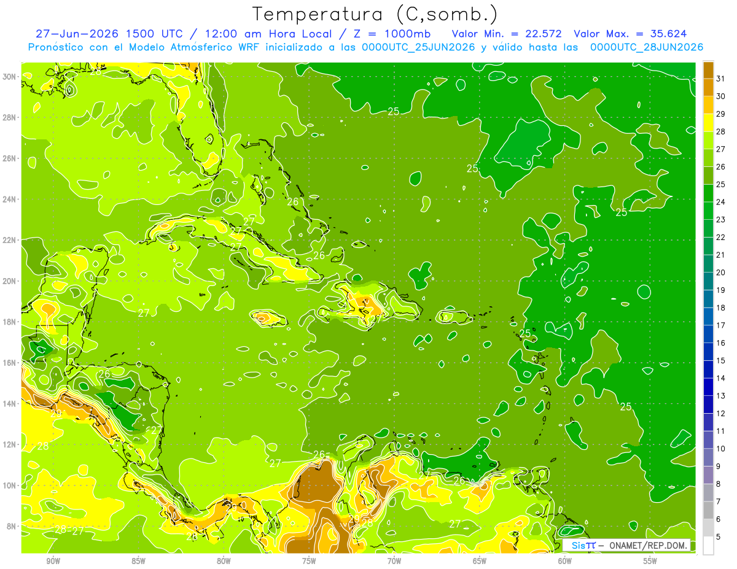Click the color scale label 13
Image resolution: width=737 pixels, height=569 pixels.
click(x=721, y=396)
